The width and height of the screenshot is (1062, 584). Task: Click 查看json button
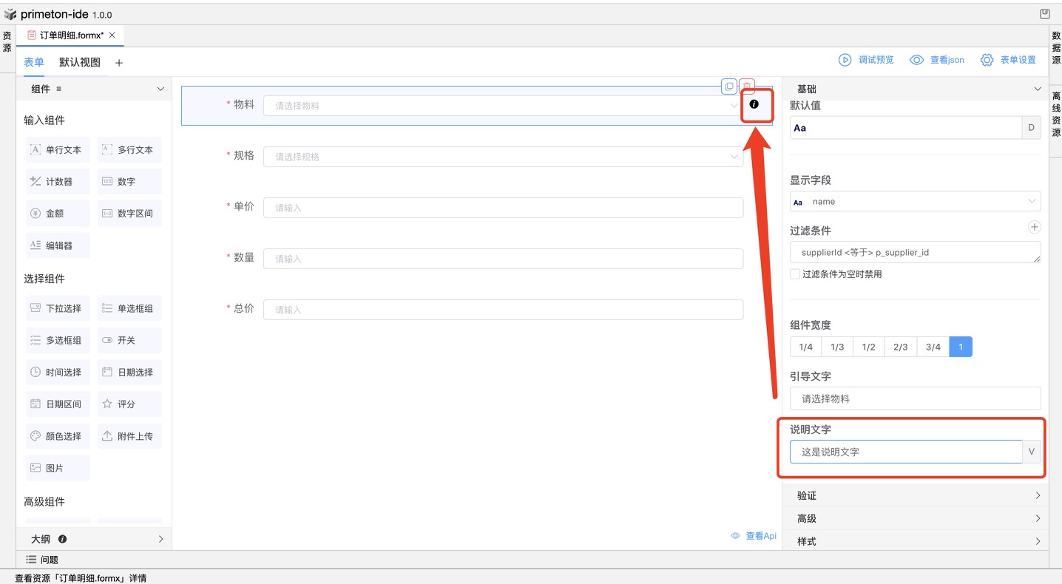937,60
